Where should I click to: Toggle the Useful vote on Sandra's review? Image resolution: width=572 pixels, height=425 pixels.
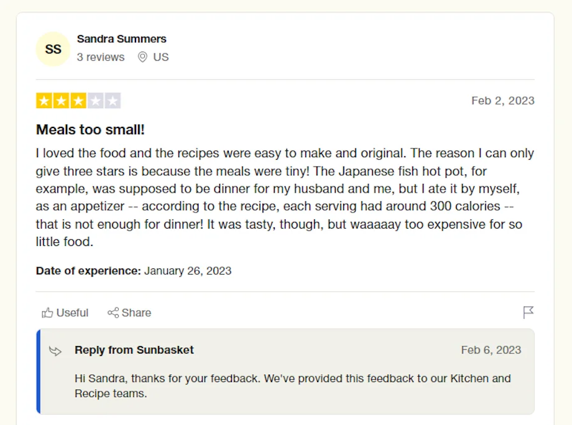(64, 313)
